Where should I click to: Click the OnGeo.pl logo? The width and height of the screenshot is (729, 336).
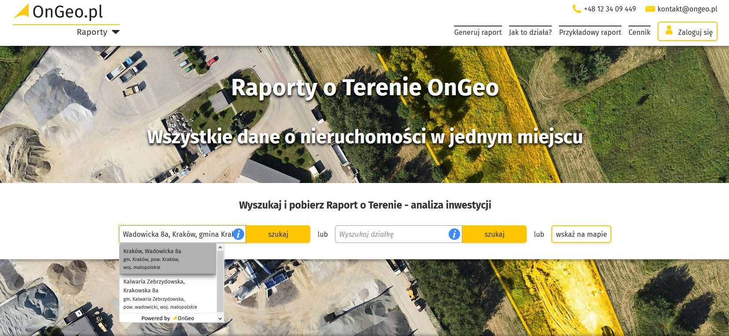click(59, 12)
